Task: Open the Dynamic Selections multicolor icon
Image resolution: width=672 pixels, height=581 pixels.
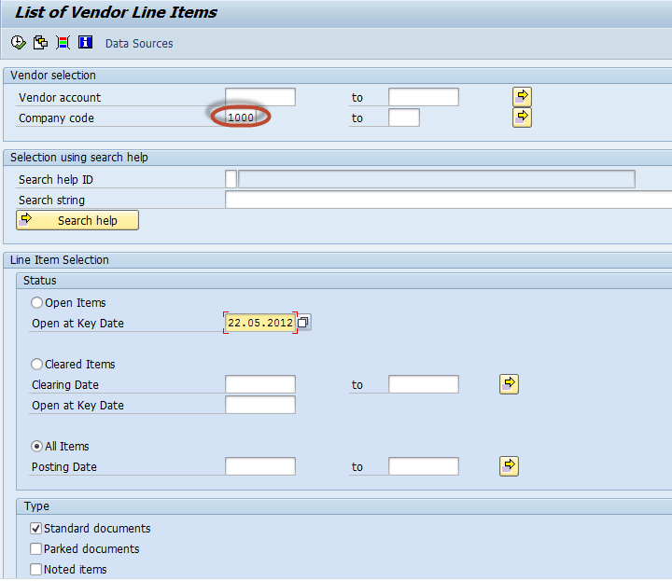Action: tap(63, 43)
